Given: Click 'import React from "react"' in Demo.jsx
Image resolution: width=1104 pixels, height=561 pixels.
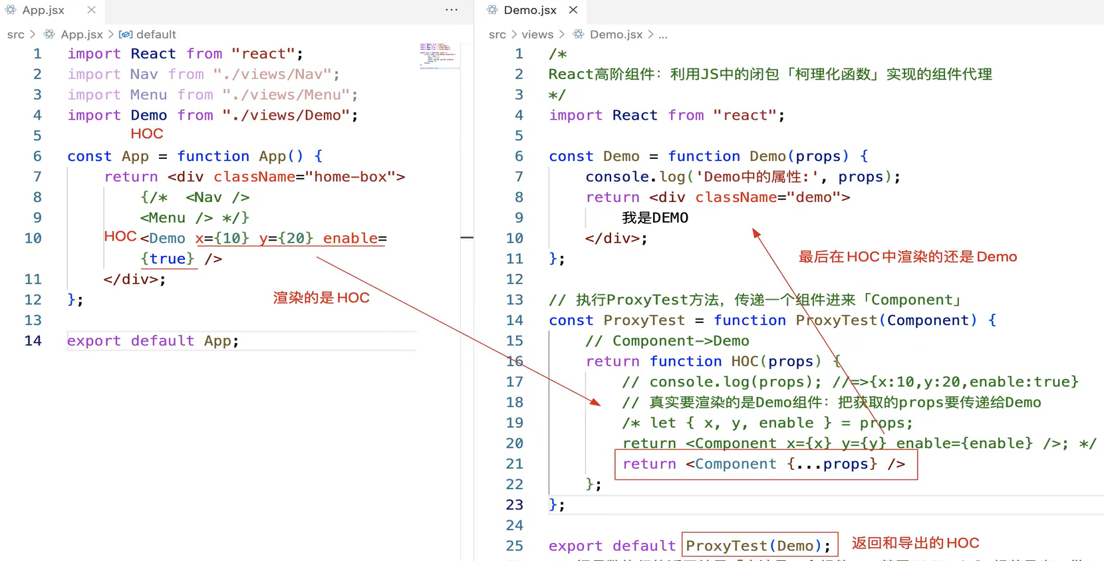Looking at the screenshot, I should click(x=666, y=116).
